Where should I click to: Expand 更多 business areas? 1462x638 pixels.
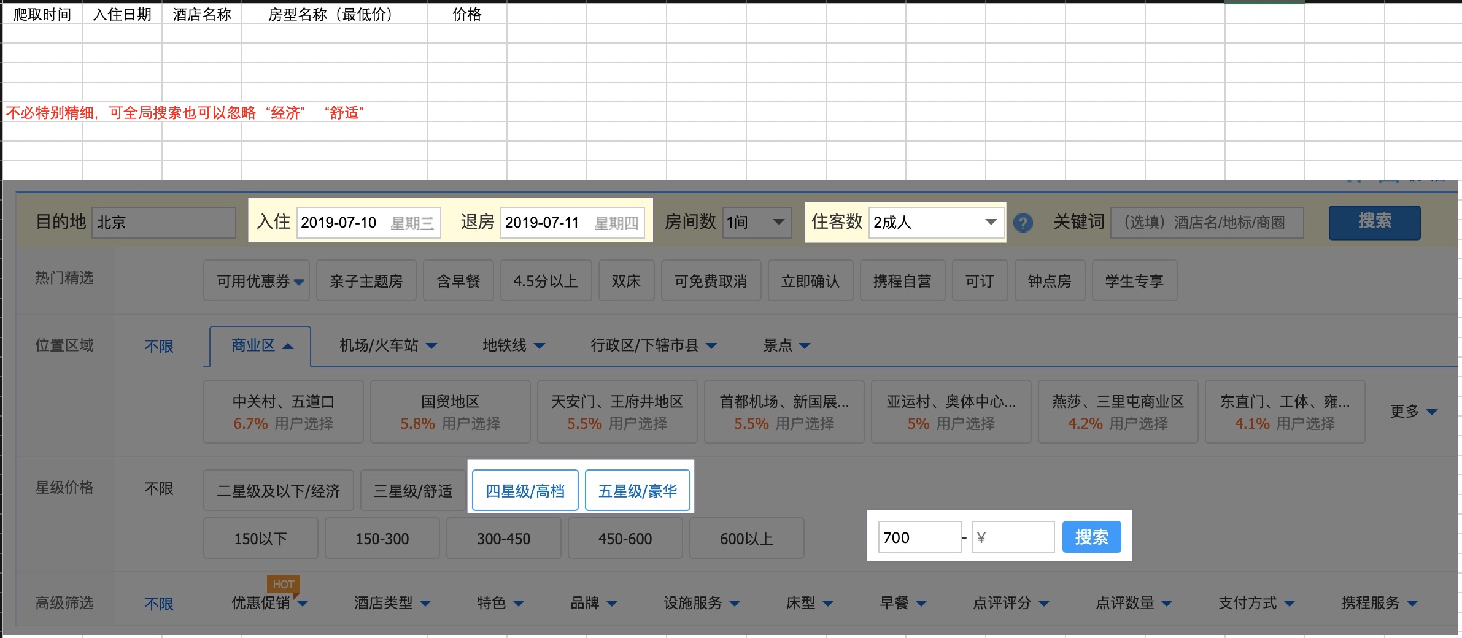point(1414,412)
